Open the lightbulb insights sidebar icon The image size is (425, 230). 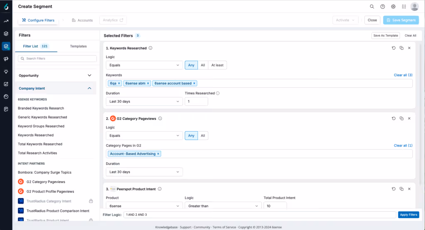coord(6,71)
